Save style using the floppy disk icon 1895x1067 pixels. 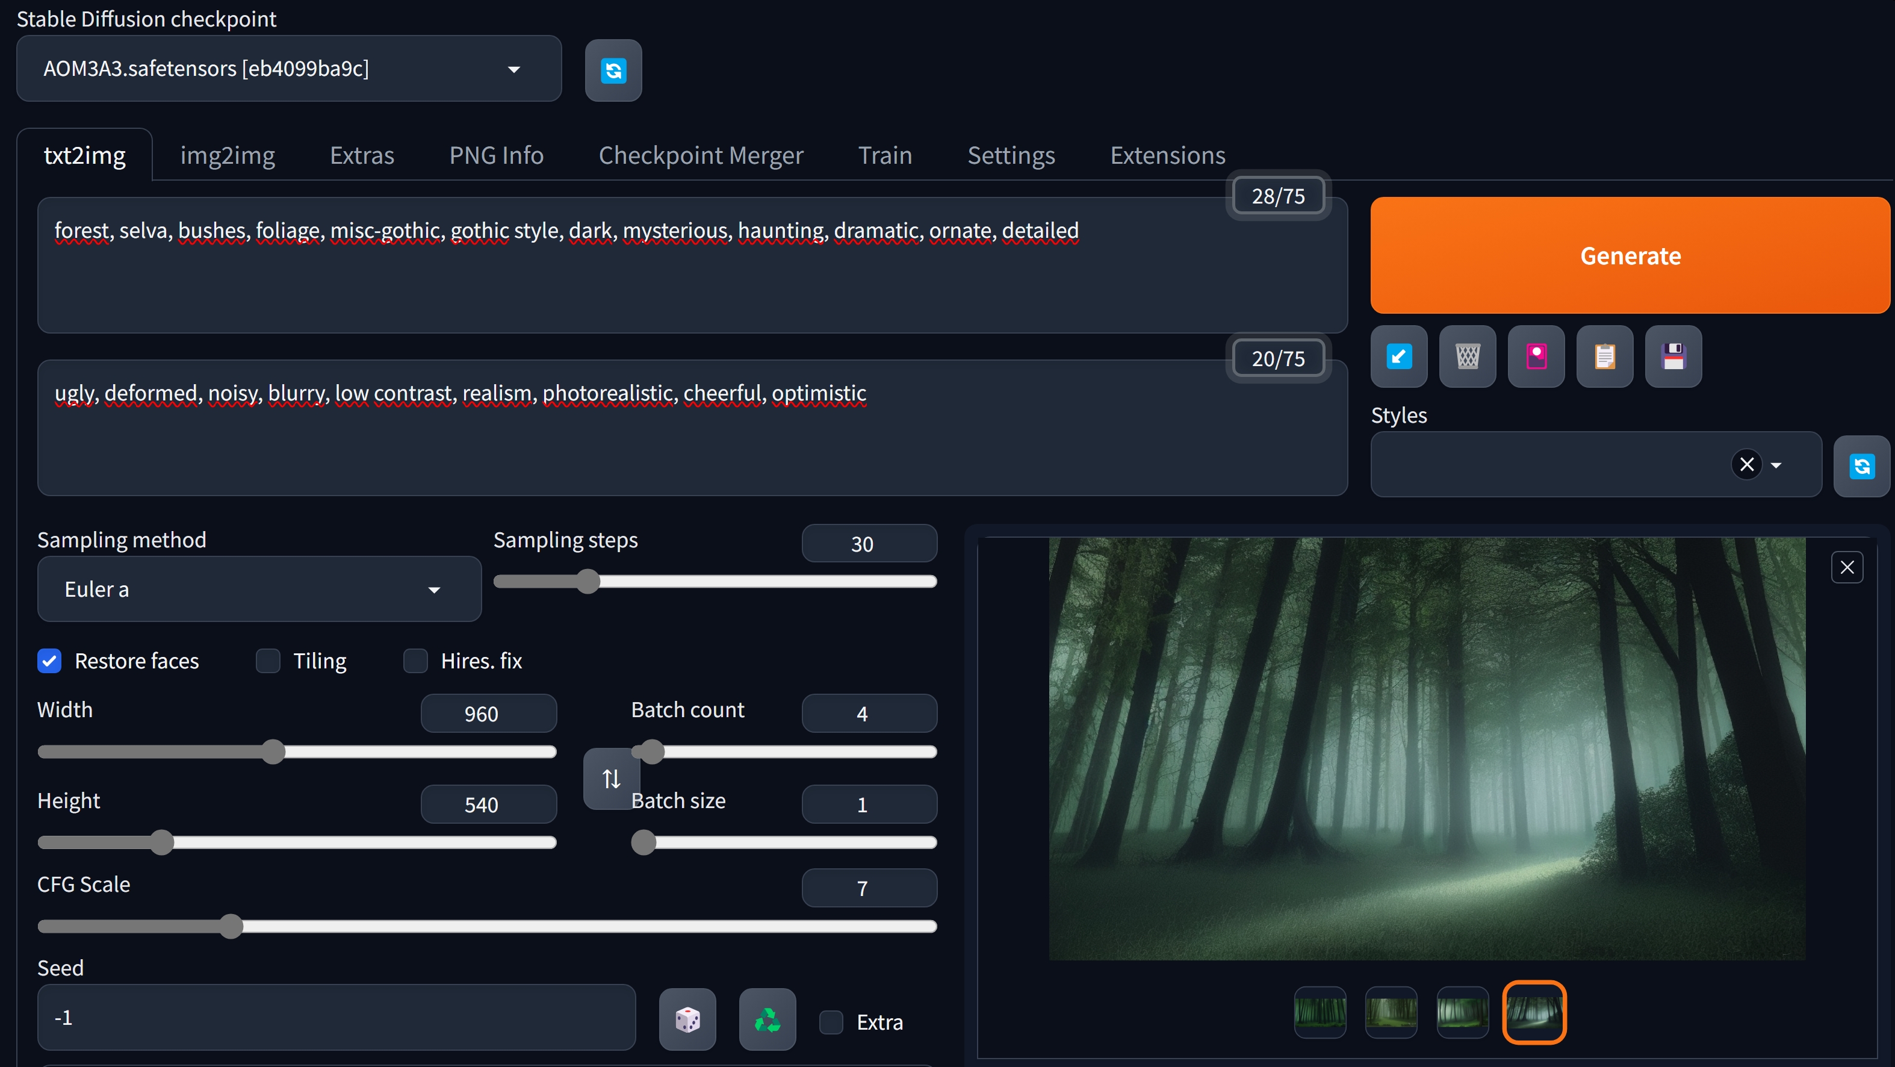pos(1673,357)
